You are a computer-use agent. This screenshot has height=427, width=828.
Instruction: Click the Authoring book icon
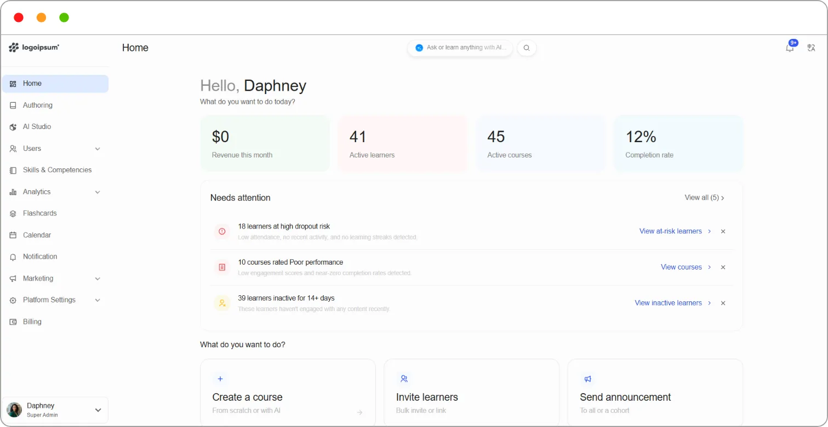(13, 106)
